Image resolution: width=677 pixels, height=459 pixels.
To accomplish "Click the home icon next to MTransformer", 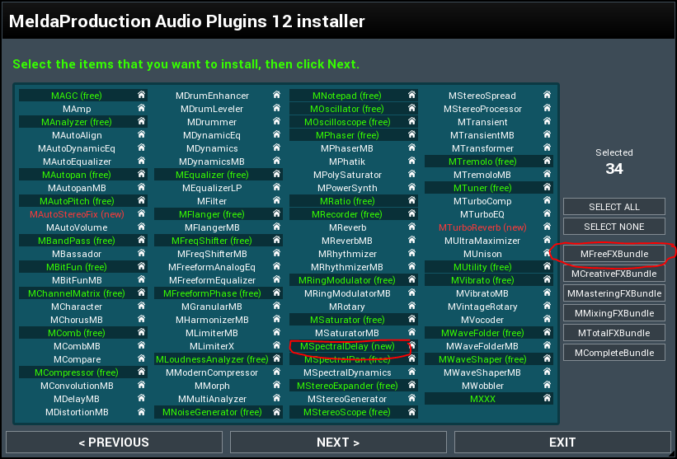I will click(x=547, y=148).
